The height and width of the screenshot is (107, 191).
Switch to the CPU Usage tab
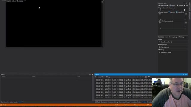point(181,37)
